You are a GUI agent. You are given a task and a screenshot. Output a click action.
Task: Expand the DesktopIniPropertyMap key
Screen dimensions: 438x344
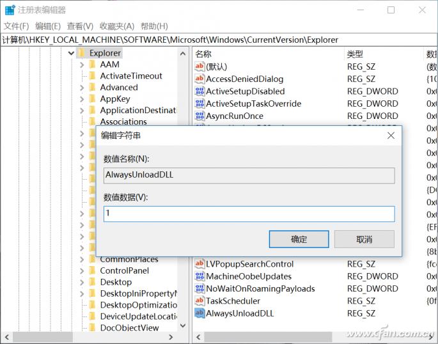(x=82, y=293)
